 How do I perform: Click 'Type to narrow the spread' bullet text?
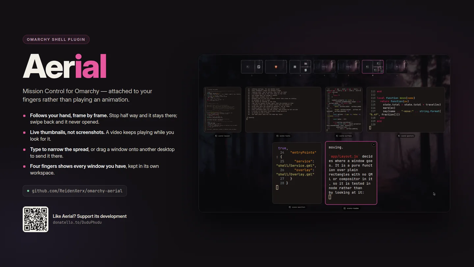click(59, 149)
